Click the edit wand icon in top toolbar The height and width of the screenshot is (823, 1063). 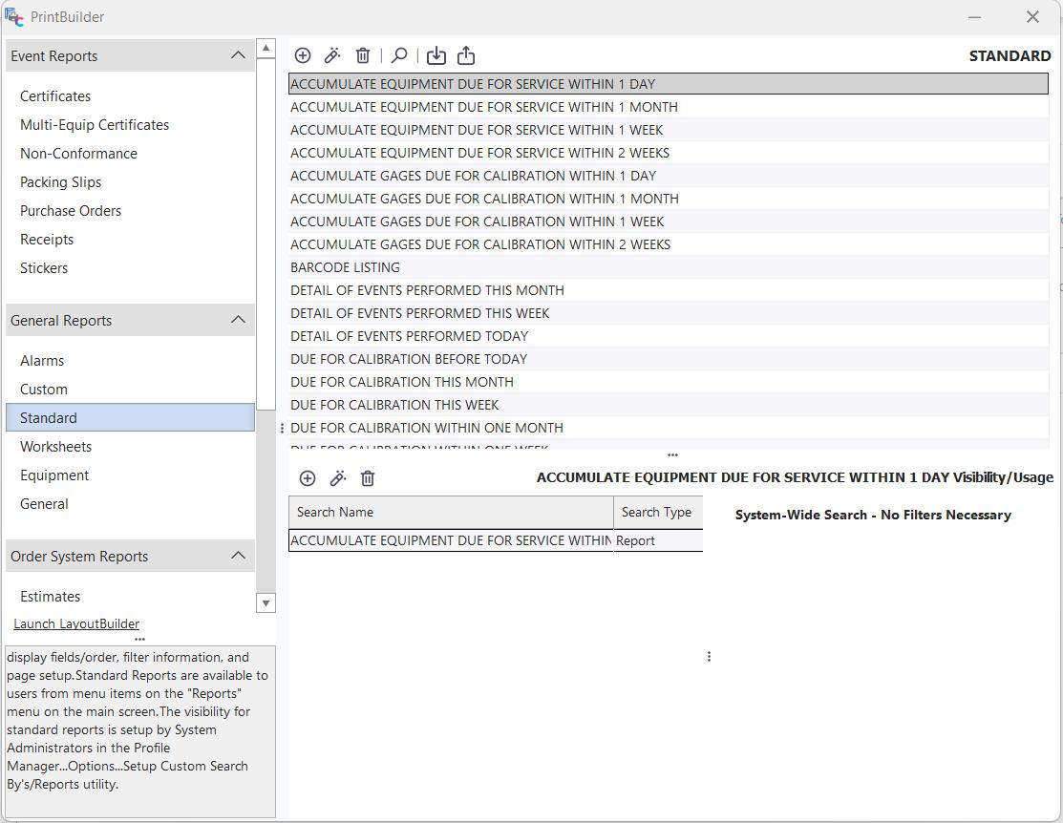pos(332,56)
